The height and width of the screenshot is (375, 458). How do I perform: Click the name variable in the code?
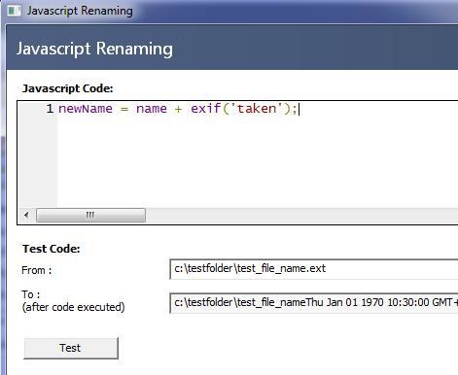pos(152,109)
